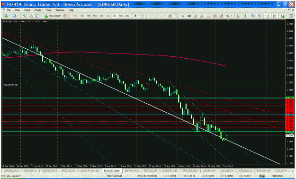Switch chart to M1 timeframe

click(76, 16)
